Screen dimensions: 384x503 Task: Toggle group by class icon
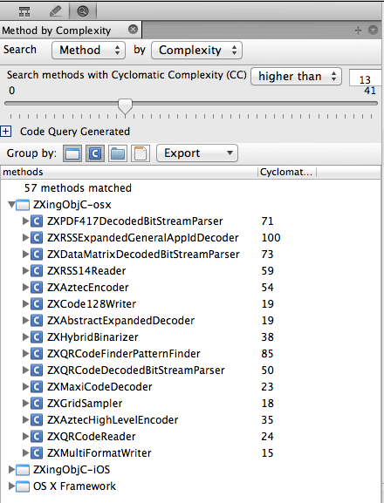tap(95, 153)
